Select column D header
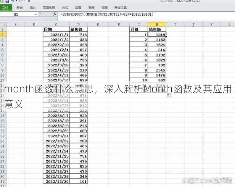 pyautogui.click(x=79, y=24)
